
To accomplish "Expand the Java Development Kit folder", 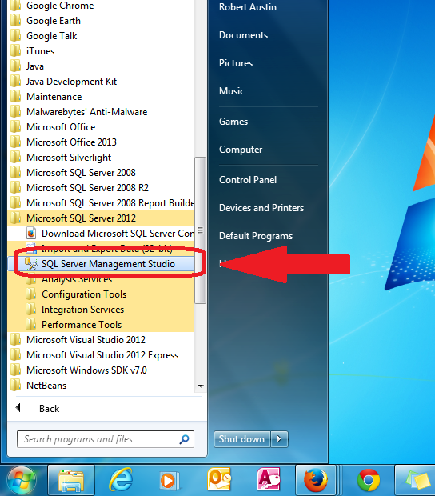I will point(101,82).
